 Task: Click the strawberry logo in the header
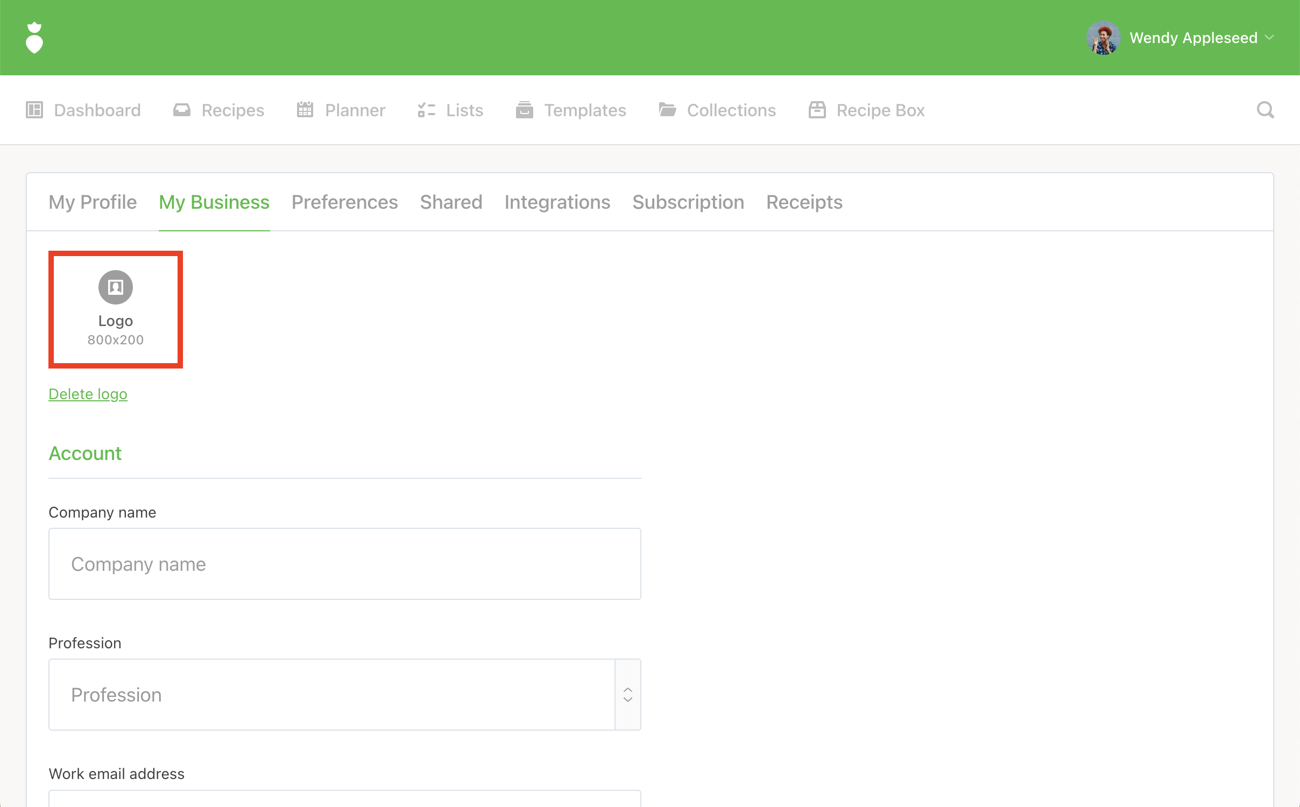point(34,38)
